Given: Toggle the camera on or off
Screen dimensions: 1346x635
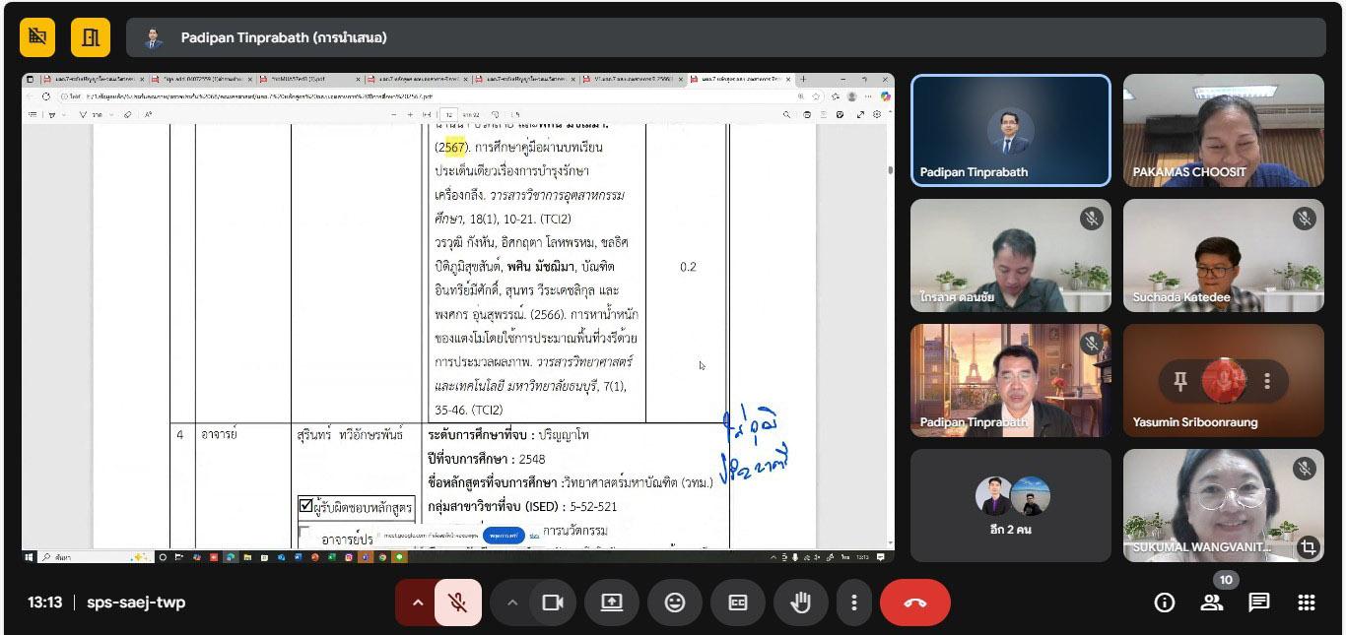Looking at the screenshot, I should coord(552,603).
